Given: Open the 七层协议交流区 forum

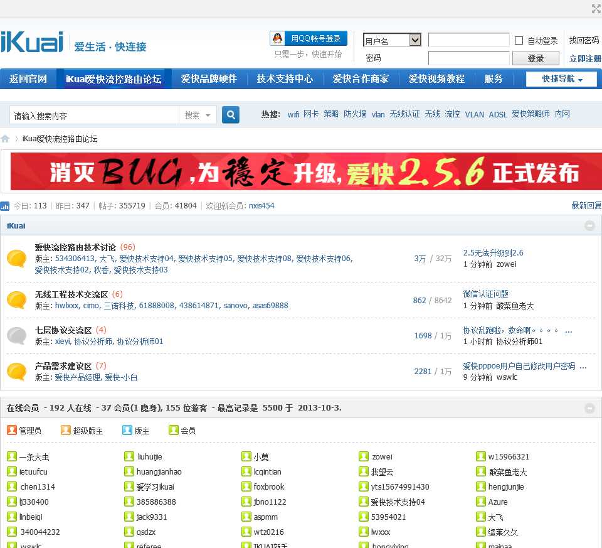Looking at the screenshot, I should click(63, 330).
